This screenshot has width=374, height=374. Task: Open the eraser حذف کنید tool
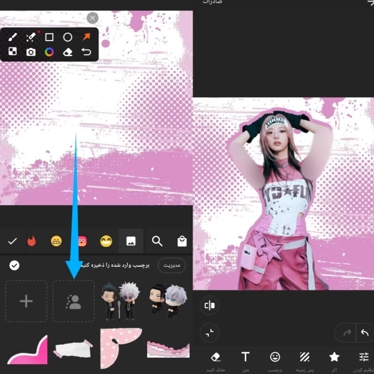(x=216, y=362)
